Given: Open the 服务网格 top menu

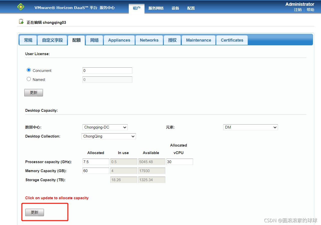Looking at the screenshot, I should coord(156,8).
